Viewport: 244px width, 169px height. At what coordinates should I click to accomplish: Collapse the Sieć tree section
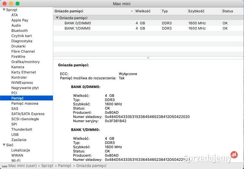(x=4, y=145)
